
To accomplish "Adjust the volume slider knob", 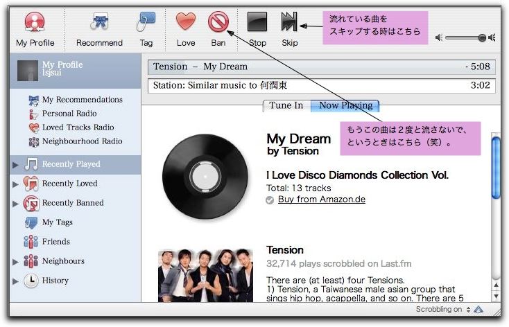I will tap(482, 37).
